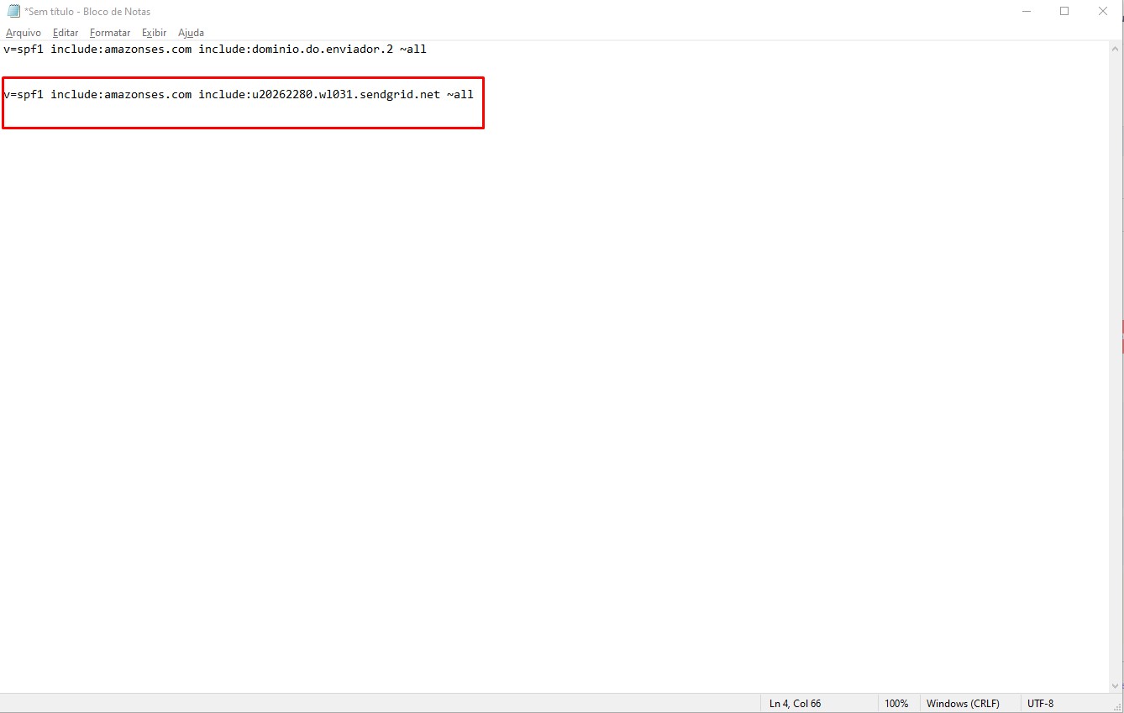Viewport: 1124px width, 713px height.
Task: Open the Exibir menu
Action: (x=154, y=33)
